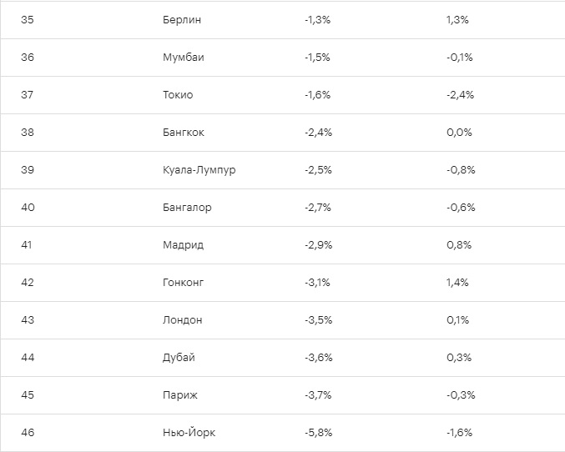Click the Бангкок city cell

(183, 132)
